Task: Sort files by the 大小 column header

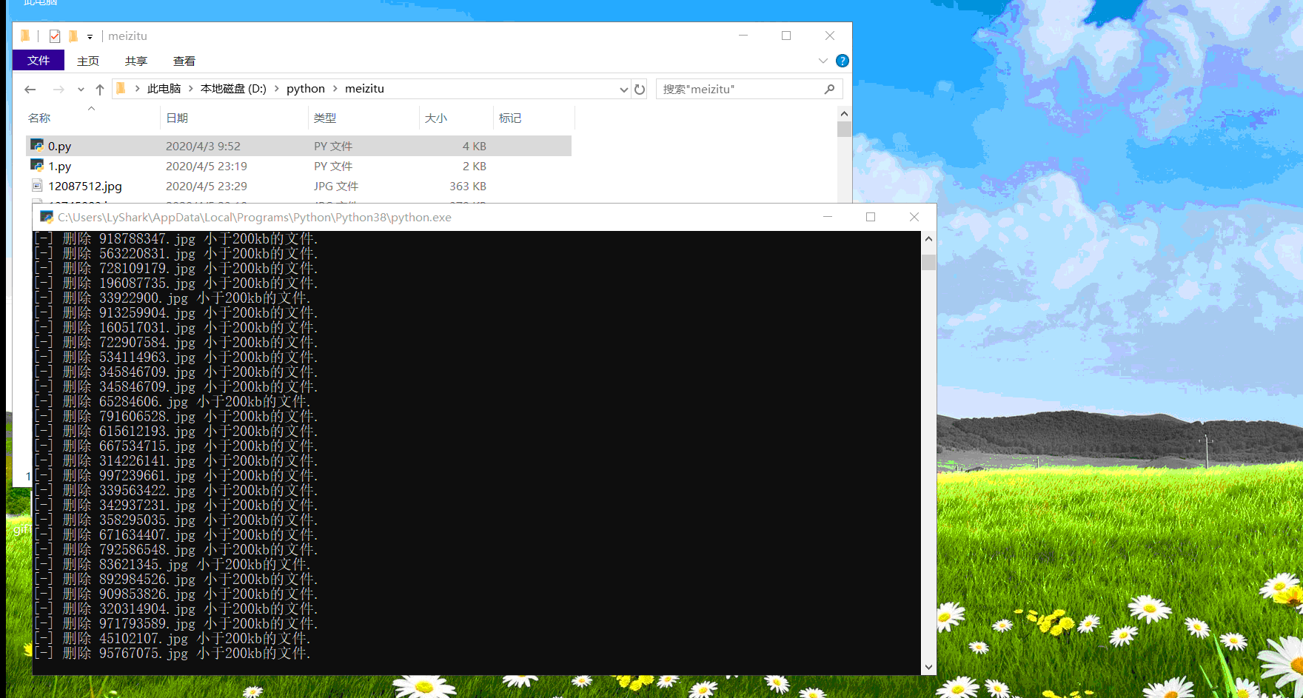Action: coord(436,118)
